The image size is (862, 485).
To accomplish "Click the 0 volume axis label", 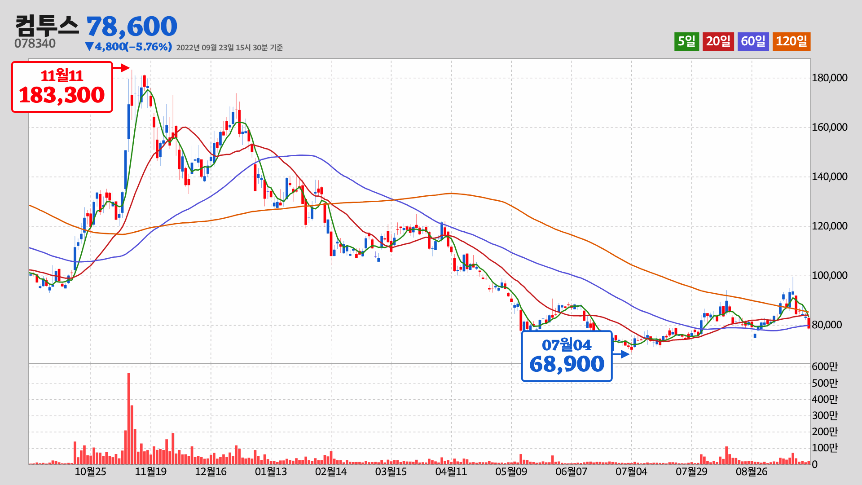I will tap(815, 465).
